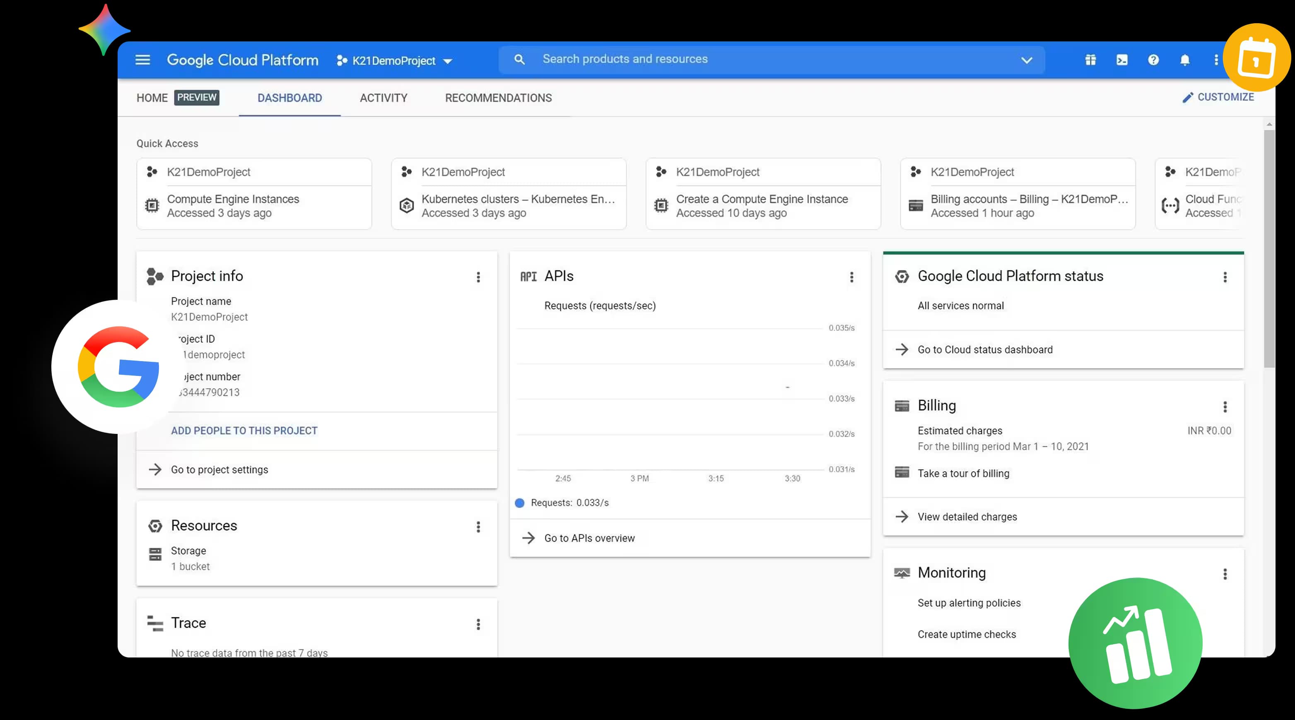Screen dimensions: 1295x720
Task: Switch to the ACTIVITY tab
Action: point(383,98)
